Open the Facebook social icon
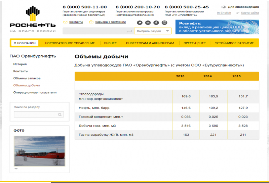269x183 pixels. click(x=156, y=22)
